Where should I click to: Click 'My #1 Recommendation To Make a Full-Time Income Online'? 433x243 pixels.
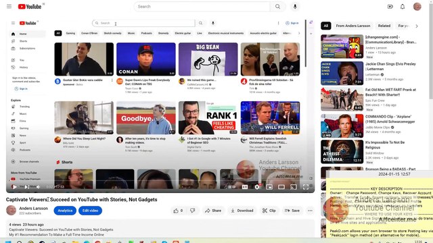57,235
